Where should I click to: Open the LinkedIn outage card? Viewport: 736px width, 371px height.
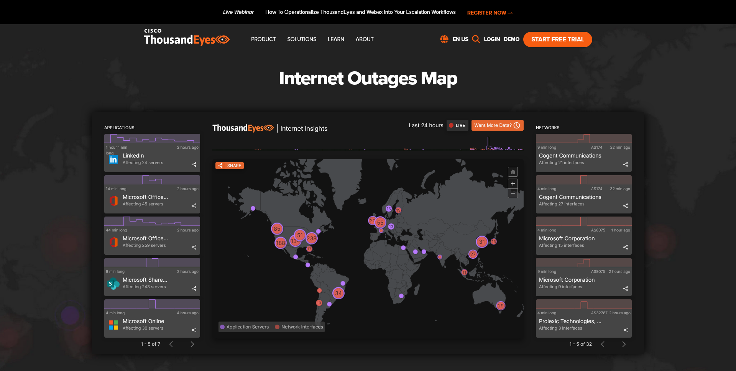click(152, 153)
